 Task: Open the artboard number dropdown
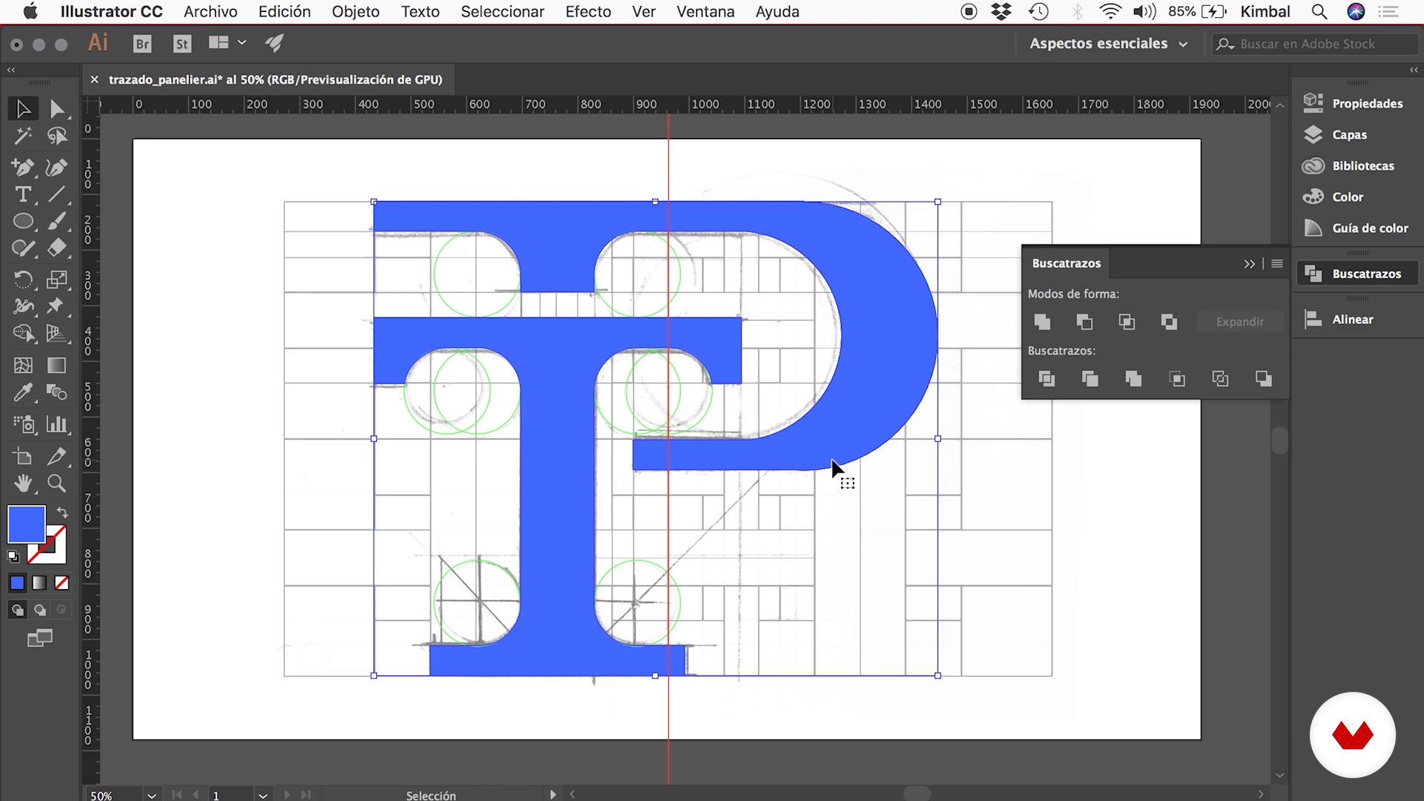[263, 795]
